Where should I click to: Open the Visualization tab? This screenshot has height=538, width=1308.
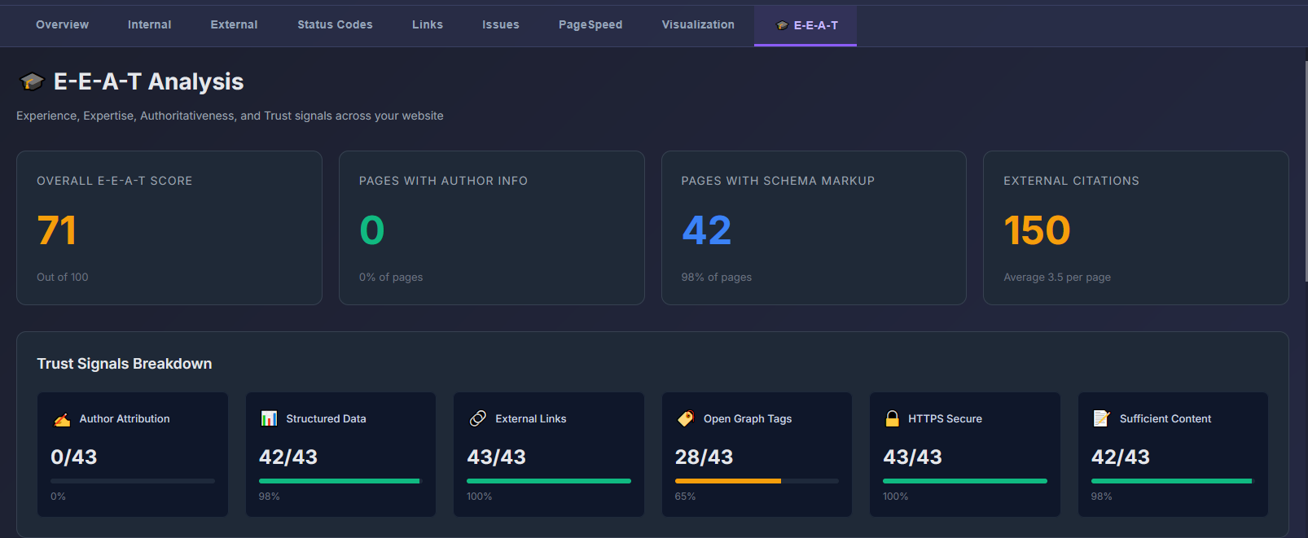[x=698, y=25]
